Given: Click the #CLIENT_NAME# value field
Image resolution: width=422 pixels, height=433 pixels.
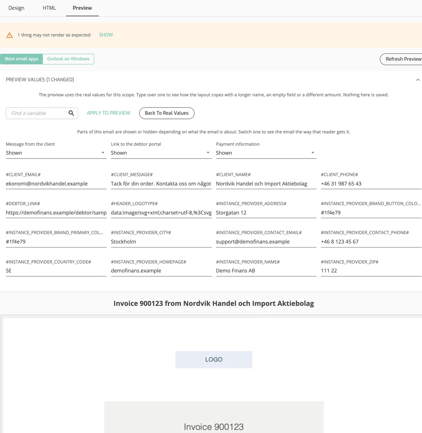Looking at the screenshot, I should 266,183.
